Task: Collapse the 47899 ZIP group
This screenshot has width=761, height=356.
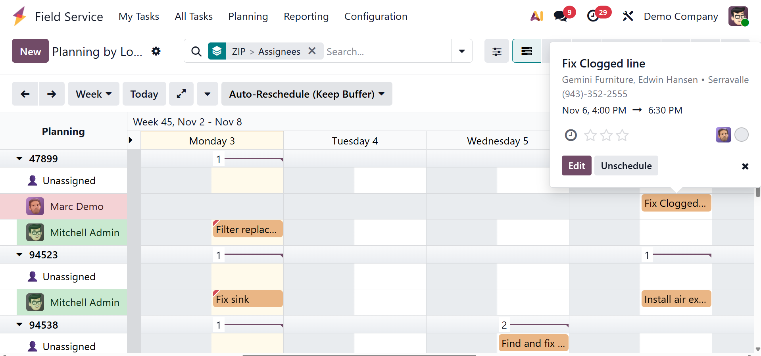Action: [19, 159]
